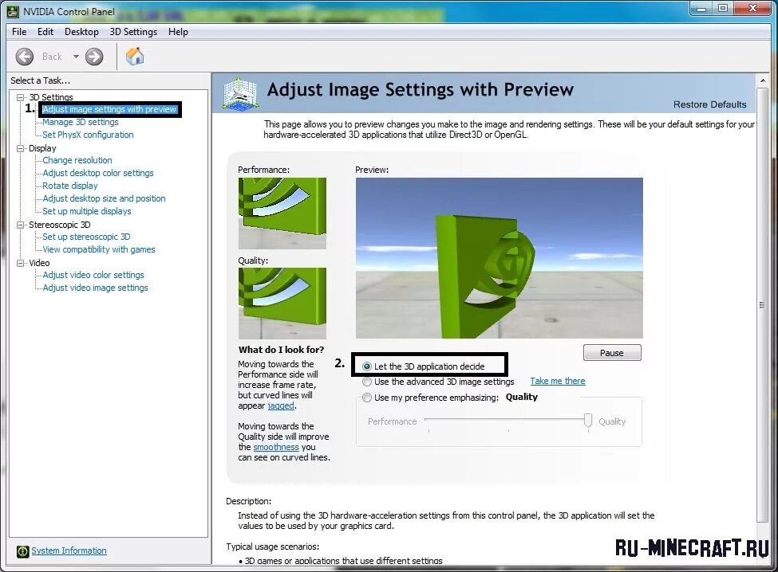Open Rotate display
Viewport: 778px width, 572px height.
click(x=70, y=186)
